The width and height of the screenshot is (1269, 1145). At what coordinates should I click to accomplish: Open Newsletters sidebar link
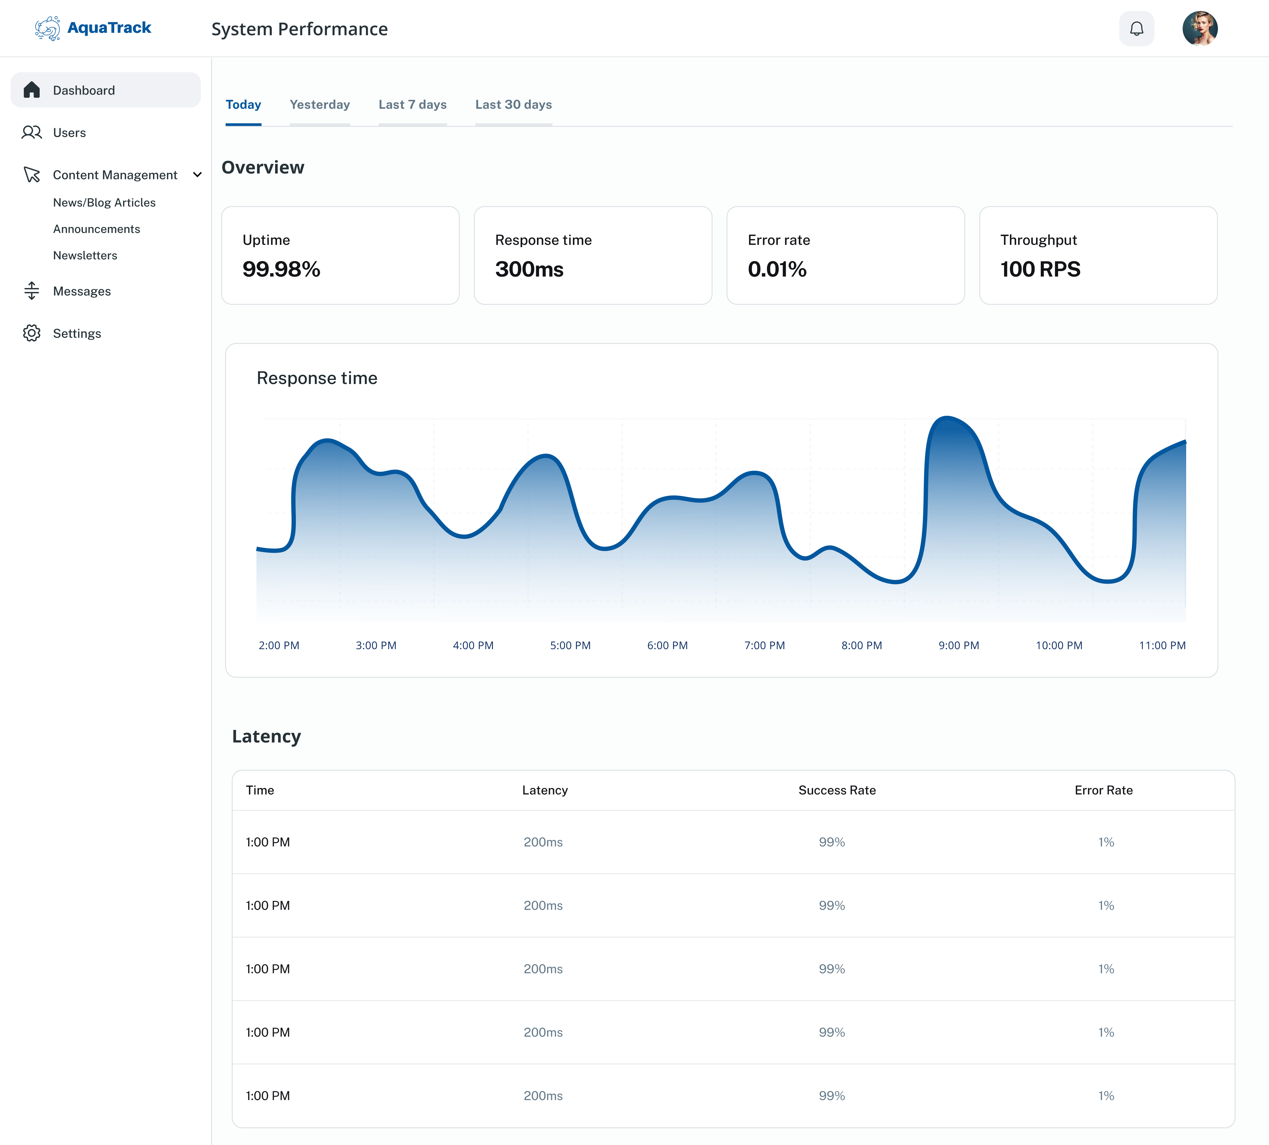point(85,255)
